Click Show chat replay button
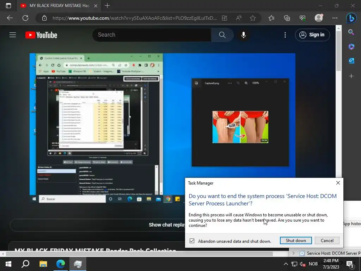 tap(167, 225)
